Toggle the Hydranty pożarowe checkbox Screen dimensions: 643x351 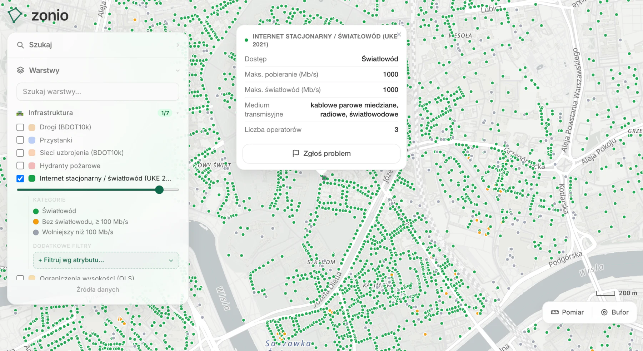coord(20,166)
